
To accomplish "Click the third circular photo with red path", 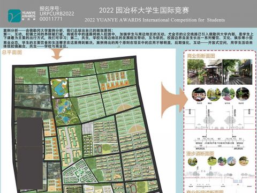I will (228, 94).
